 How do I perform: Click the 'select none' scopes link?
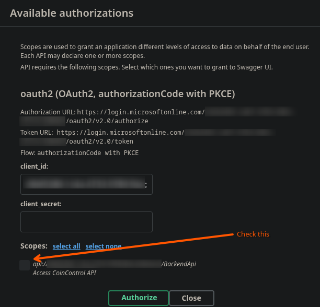click(x=104, y=246)
